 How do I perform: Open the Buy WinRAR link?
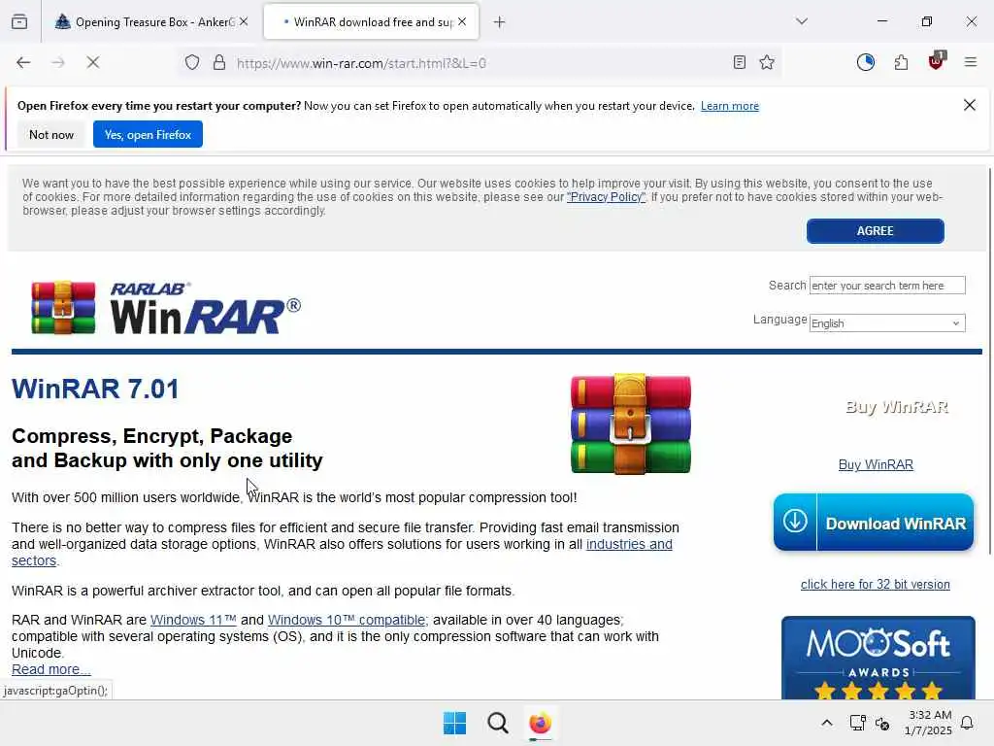pyautogui.click(x=876, y=465)
